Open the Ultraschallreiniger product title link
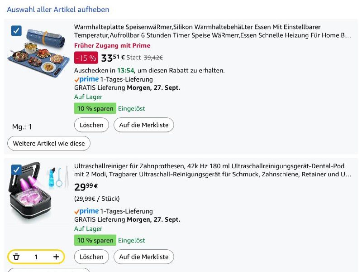This screenshot has height=272, width=362. 213,170
